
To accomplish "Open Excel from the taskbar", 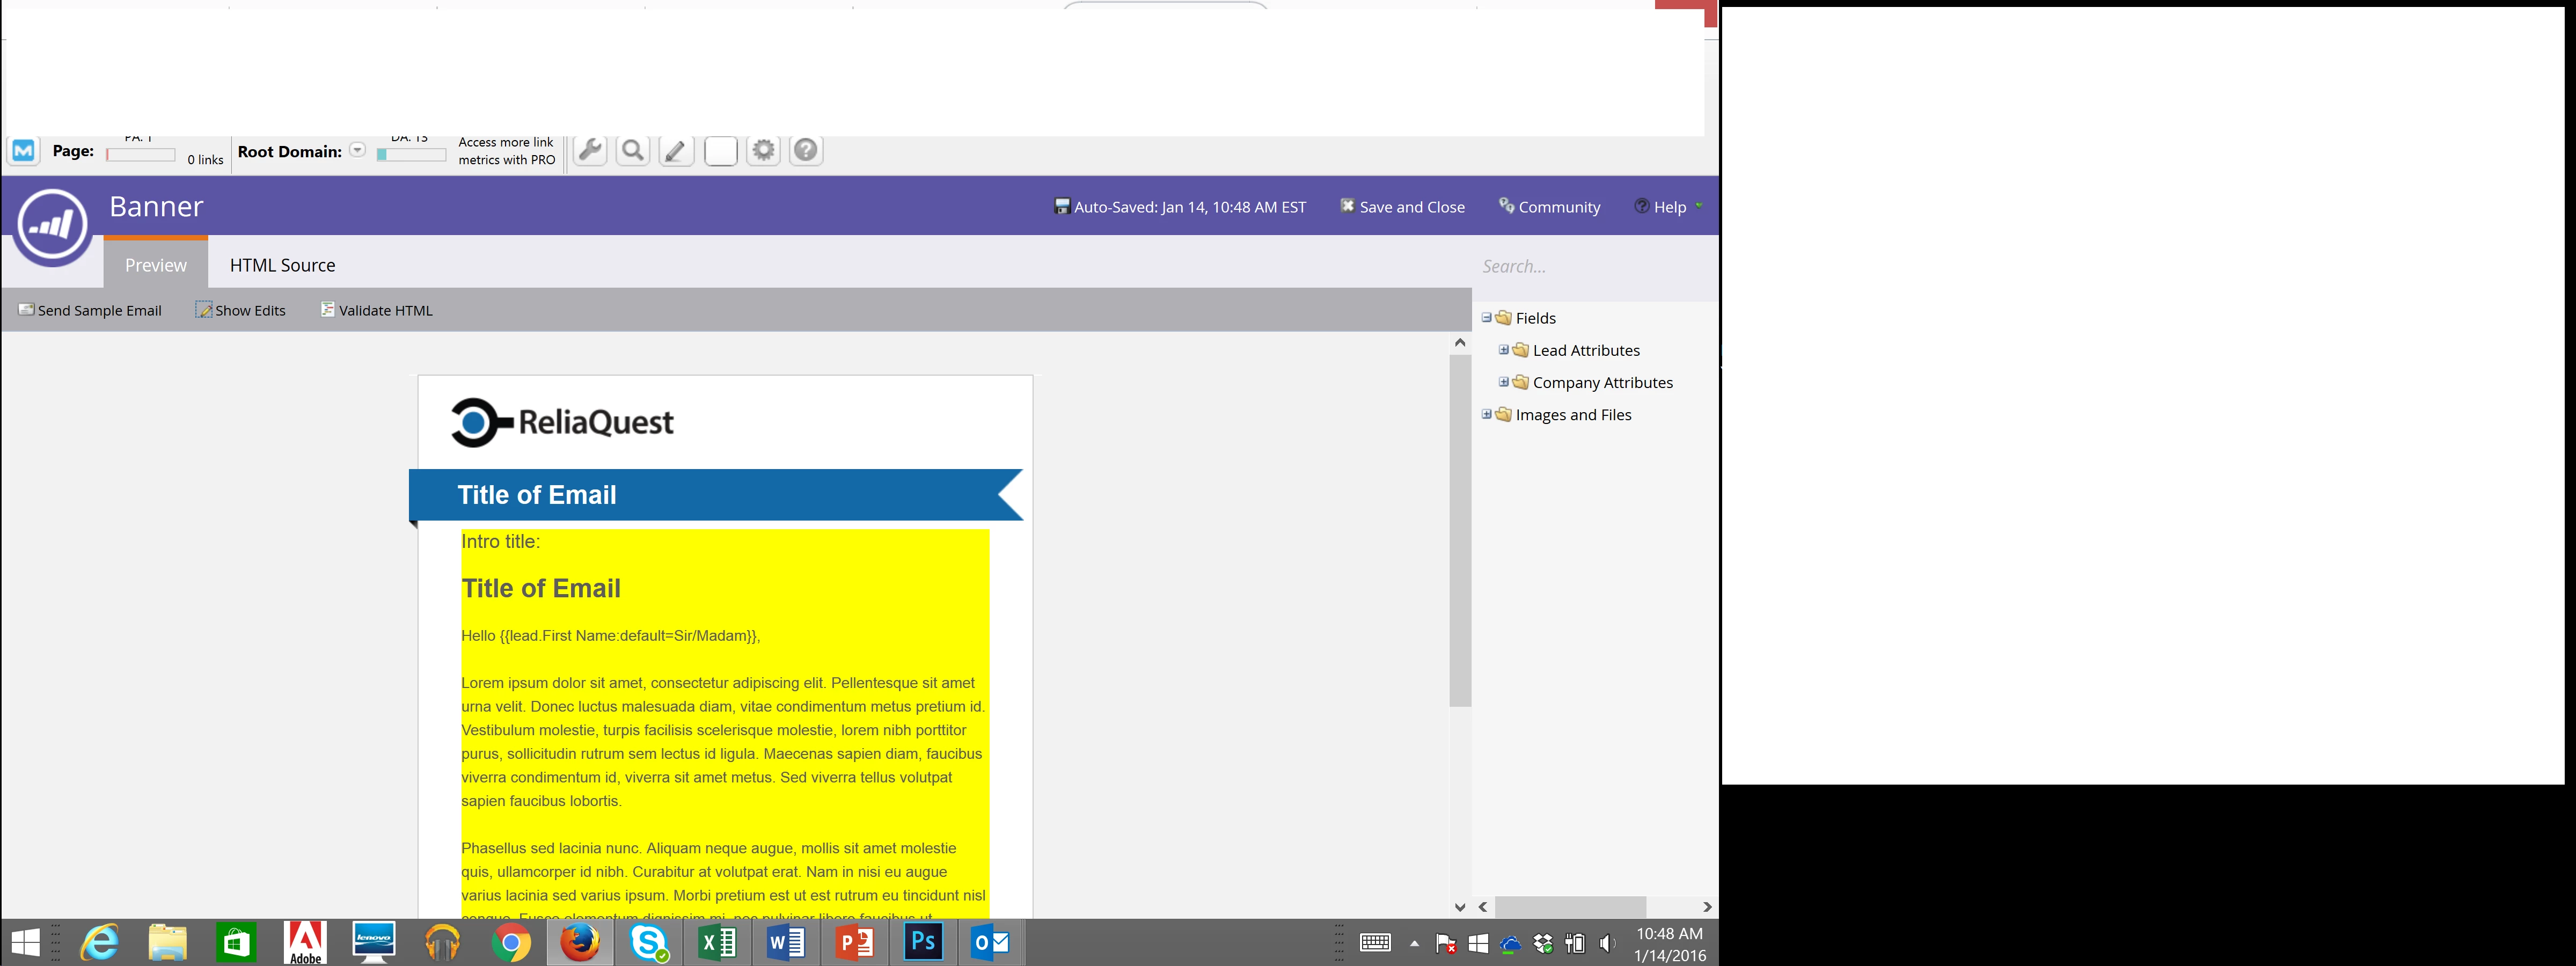I will click(717, 943).
